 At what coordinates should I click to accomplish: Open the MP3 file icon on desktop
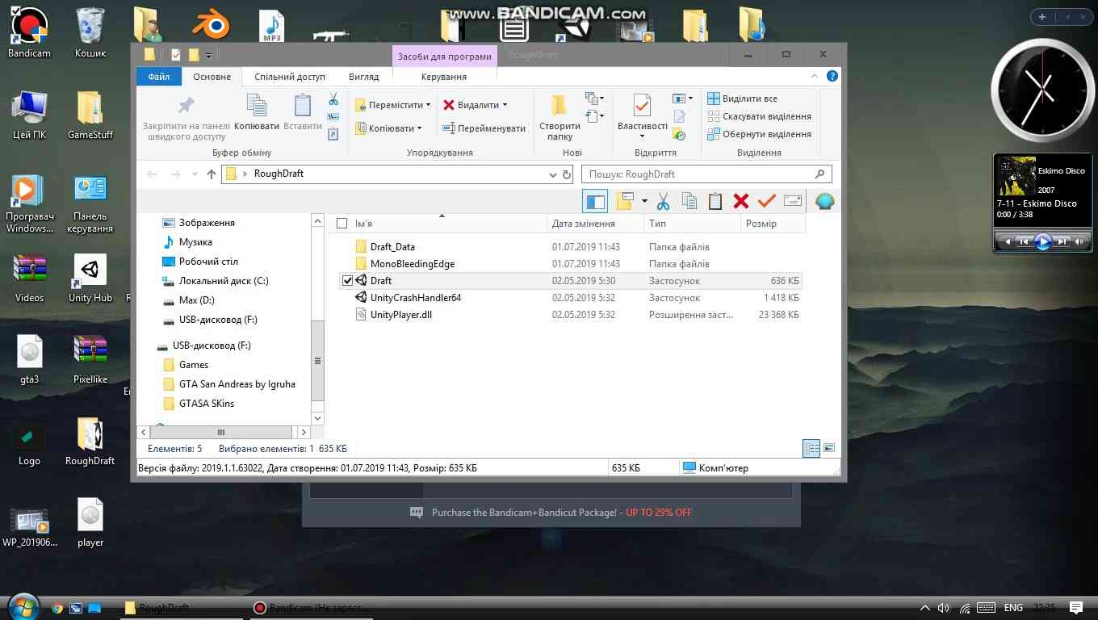click(271, 26)
